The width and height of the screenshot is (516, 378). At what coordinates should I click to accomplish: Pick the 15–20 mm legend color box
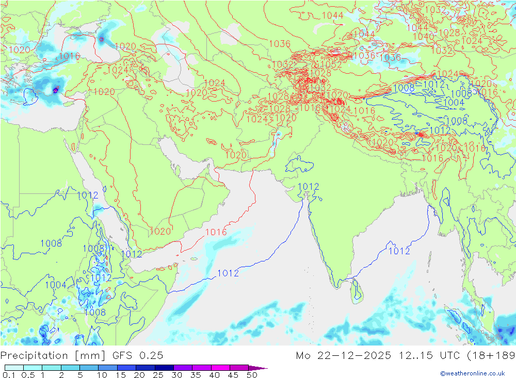(x=127, y=368)
